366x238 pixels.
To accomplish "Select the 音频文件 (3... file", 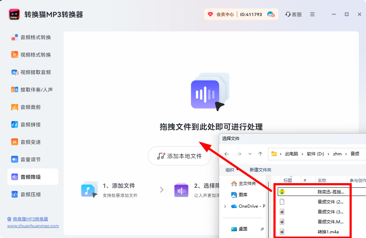I will point(330,212).
